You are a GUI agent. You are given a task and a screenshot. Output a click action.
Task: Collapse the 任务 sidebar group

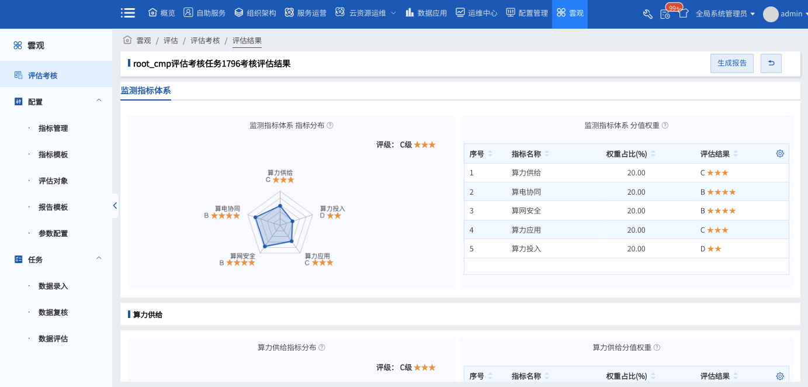pyautogui.click(x=99, y=259)
